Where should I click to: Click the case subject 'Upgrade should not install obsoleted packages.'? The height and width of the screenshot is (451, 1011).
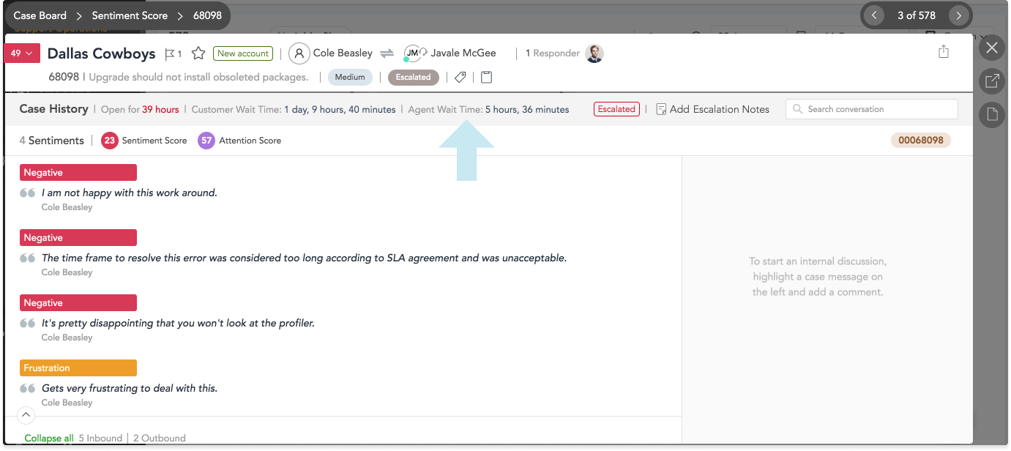(199, 77)
